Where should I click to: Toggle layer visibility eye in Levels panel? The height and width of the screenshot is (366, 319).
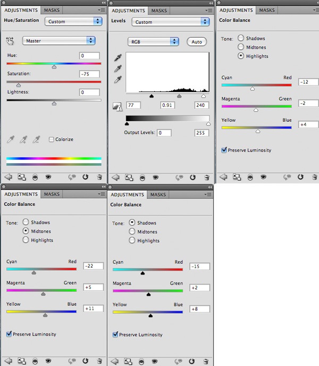pyautogui.click(x=156, y=177)
